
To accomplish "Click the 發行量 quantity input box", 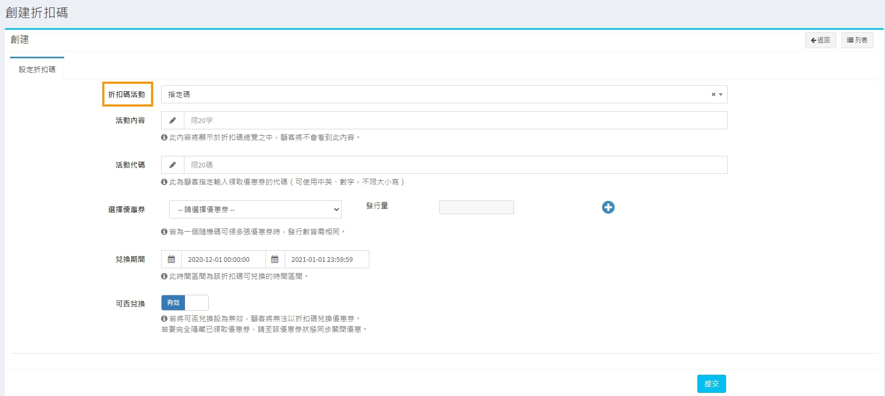I will click(x=476, y=207).
